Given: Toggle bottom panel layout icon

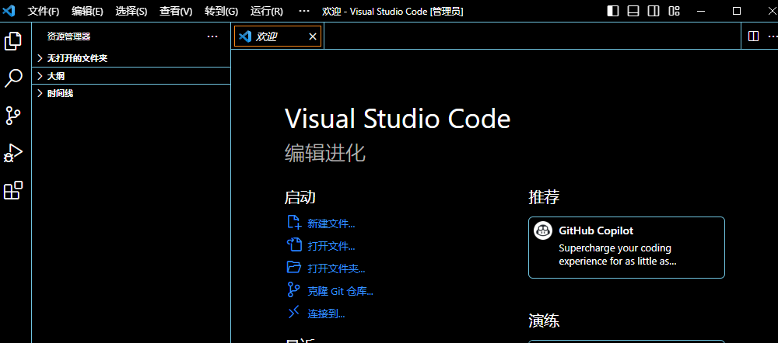Looking at the screenshot, I should click(633, 11).
